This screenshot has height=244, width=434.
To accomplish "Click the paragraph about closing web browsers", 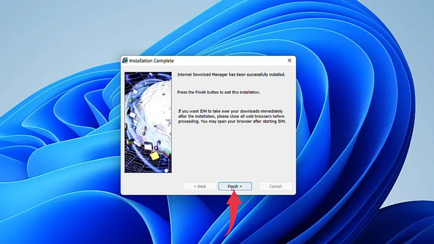I will (x=232, y=116).
